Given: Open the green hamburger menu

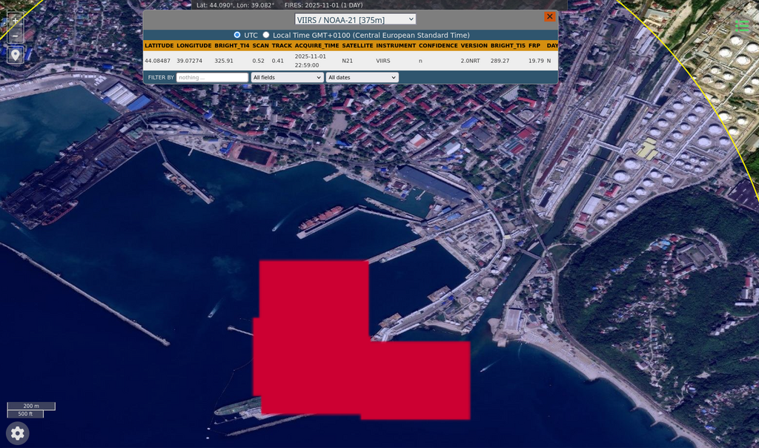Looking at the screenshot, I should point(741,26).
